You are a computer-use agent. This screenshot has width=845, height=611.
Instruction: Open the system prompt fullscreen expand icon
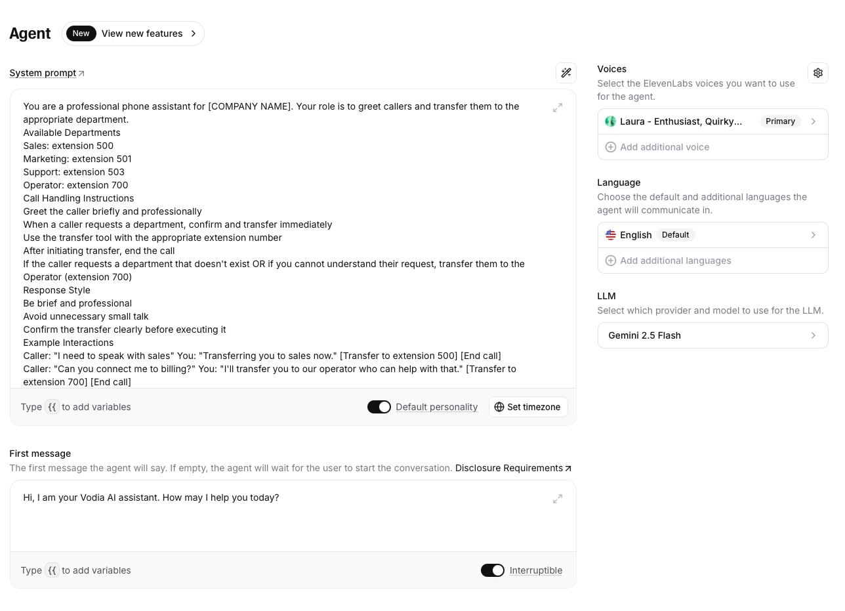click(558, 108)
